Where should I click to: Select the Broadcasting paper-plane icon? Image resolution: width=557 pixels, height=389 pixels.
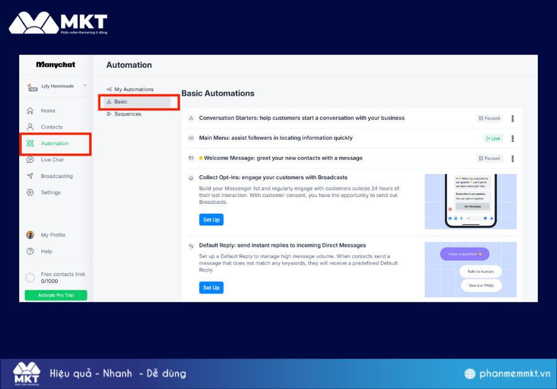(x=30, y=176)
